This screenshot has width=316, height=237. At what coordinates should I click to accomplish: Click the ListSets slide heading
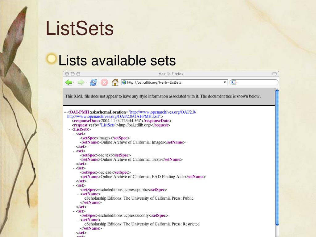coord(80,28)
